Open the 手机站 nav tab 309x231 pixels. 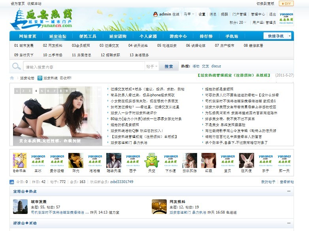232,36
